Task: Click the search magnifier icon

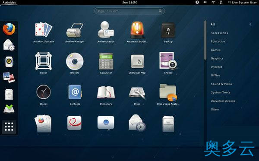Action: tap(160, 11)
